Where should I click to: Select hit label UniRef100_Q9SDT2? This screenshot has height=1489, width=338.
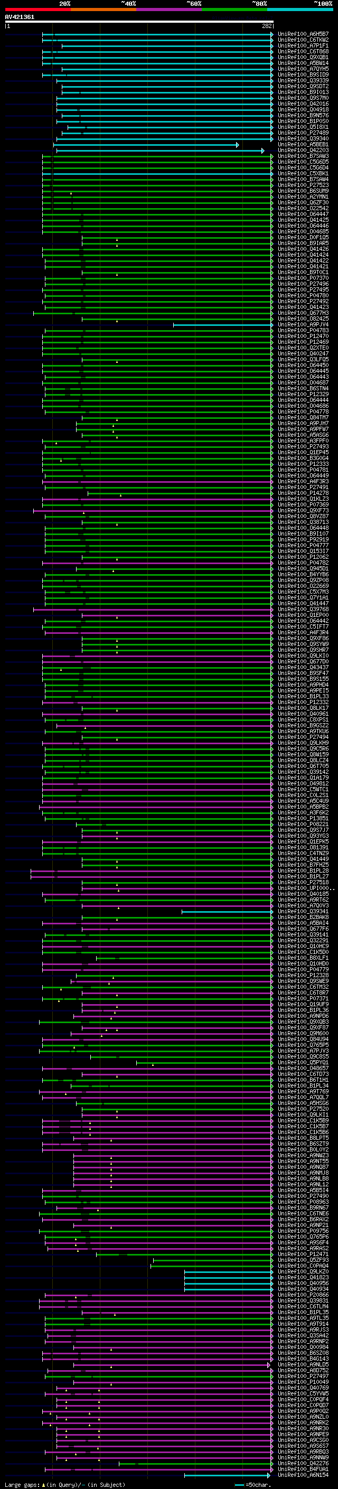point(303,86)
